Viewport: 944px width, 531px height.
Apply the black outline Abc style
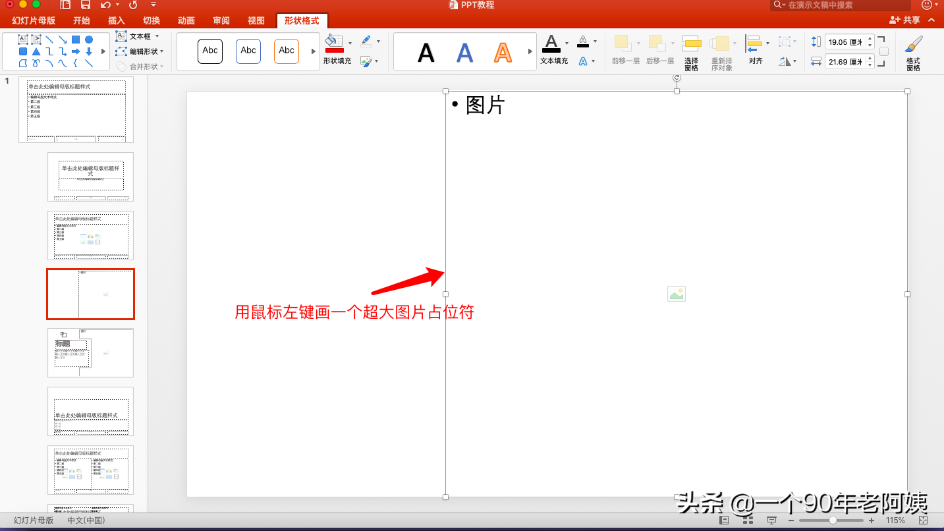210,51
